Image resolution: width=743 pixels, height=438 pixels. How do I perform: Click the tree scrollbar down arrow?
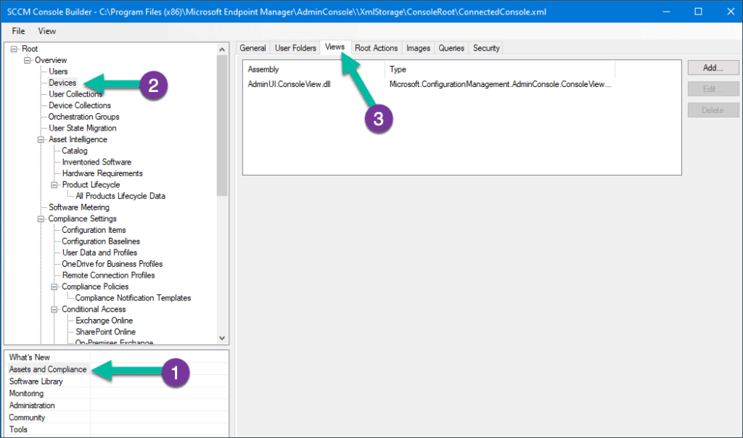coord(222,338)
